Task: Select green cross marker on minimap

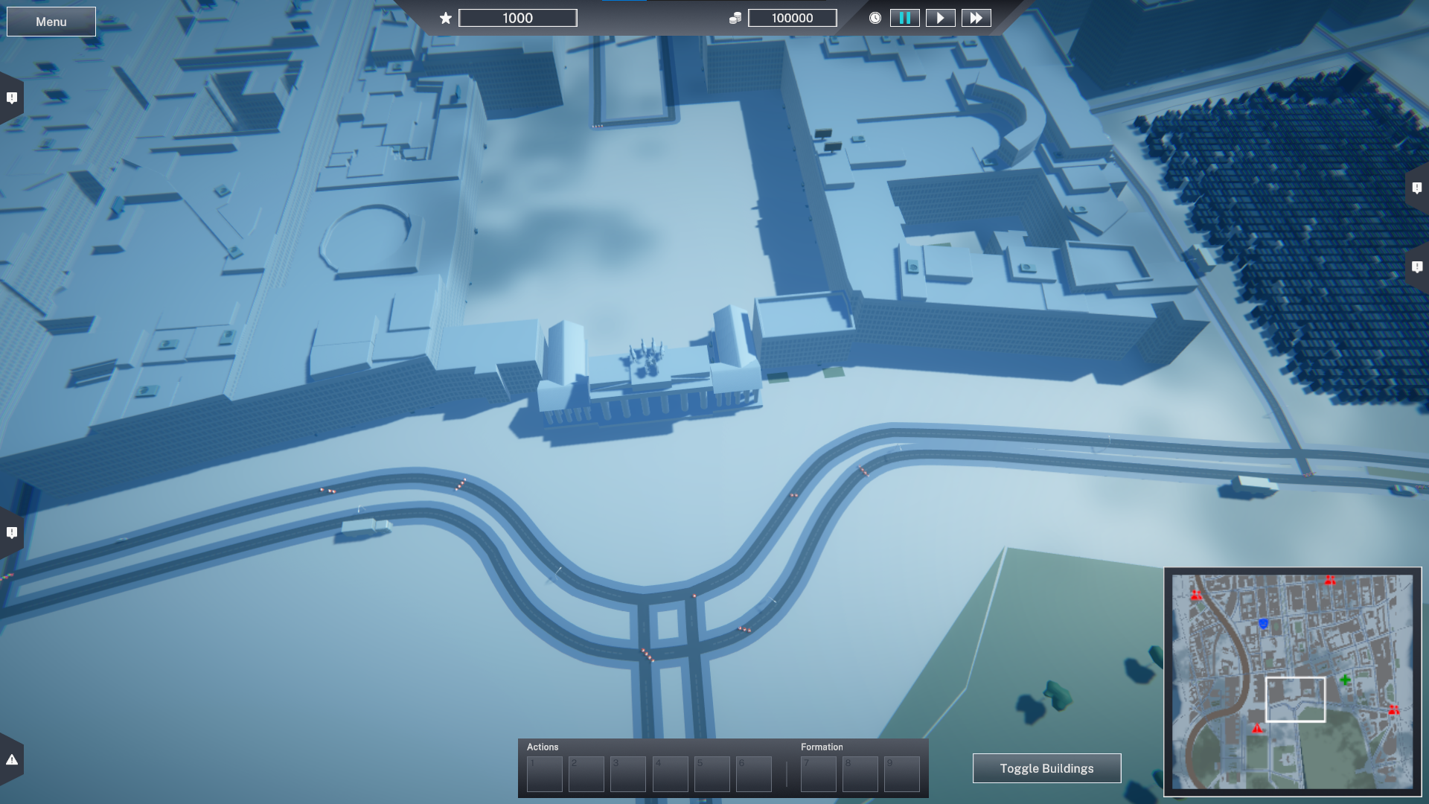Action: coord(1345,680)
